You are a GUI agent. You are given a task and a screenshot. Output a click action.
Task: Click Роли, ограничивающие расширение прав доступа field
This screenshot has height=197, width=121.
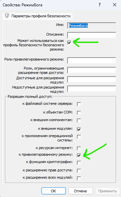tap(92, 70)
